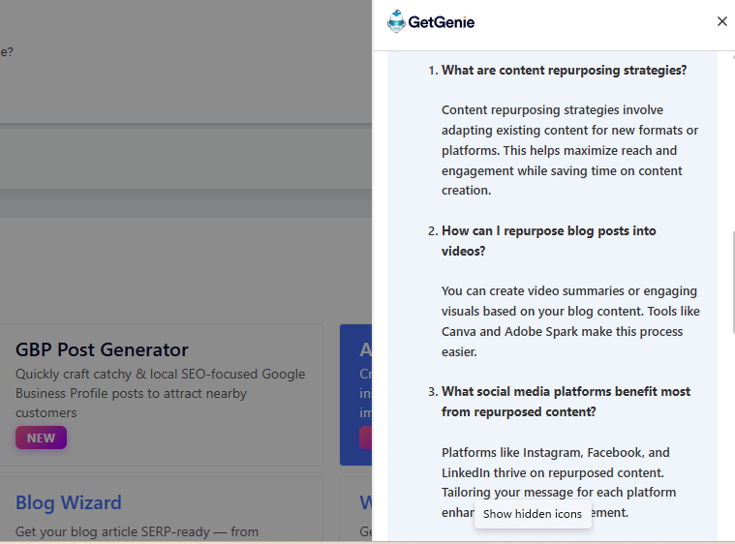Click the list number of the first question

tap(432, 70)
